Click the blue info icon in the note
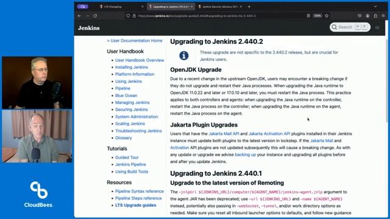The image size is (390, 219). tap(184, 55)
